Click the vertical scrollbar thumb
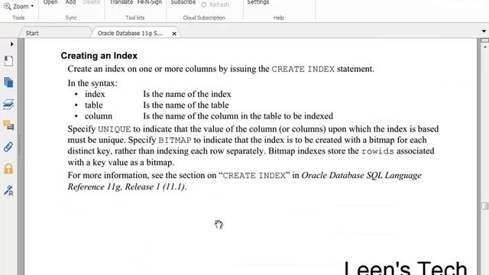 (485, 206)
